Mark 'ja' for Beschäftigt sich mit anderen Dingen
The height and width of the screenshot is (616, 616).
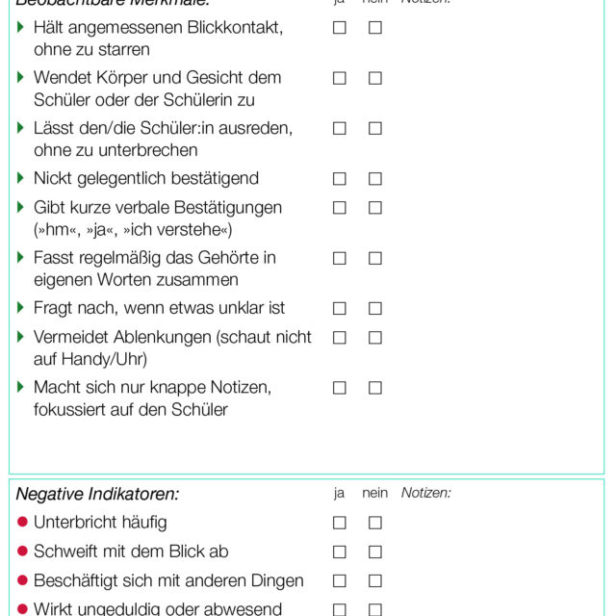click(x=340, y=581)
